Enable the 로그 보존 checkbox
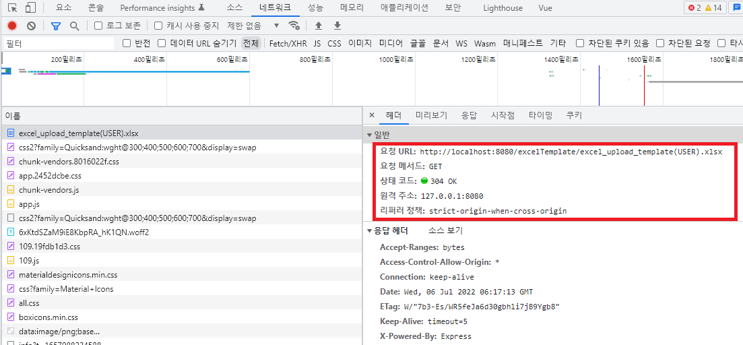The height and width of the screenshot is (345, 743). (x=98, y=26)
